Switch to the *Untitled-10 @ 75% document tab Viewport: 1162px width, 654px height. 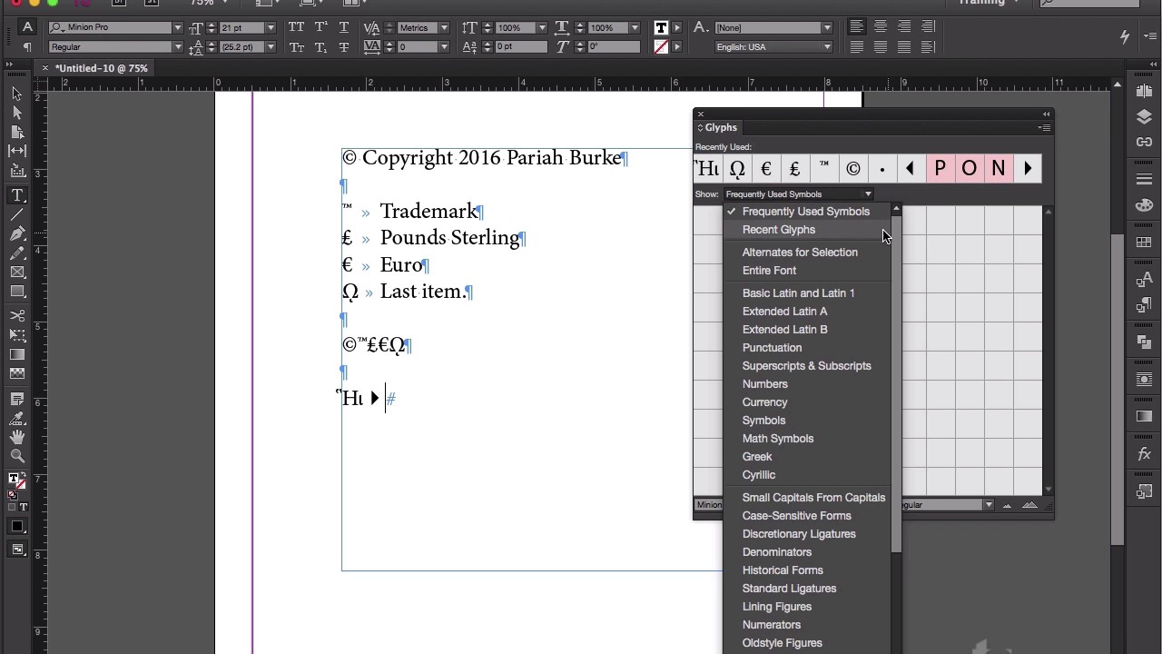point(101,68)
